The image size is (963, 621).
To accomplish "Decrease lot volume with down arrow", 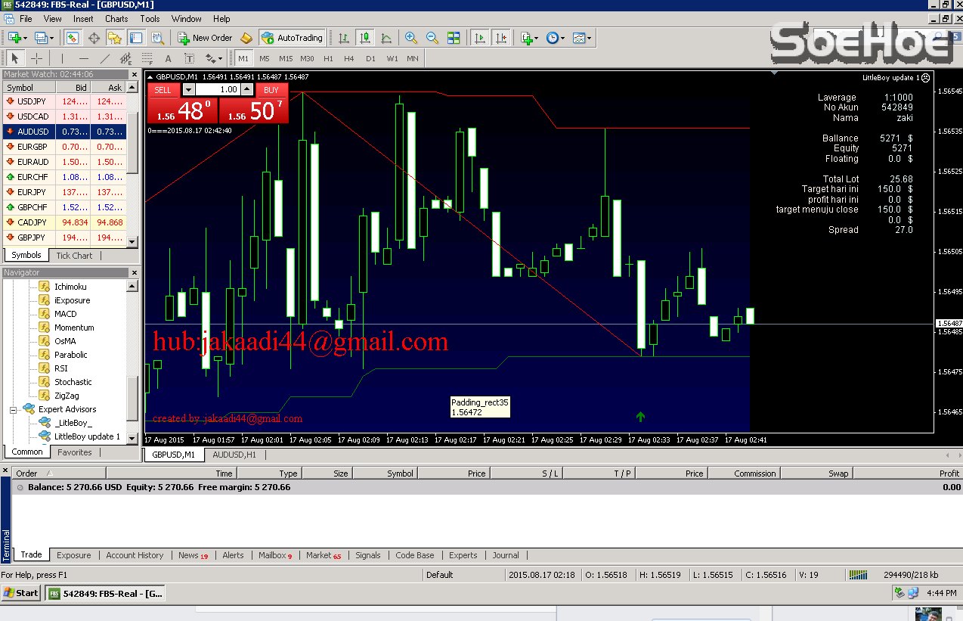I will tap(188, 90).
